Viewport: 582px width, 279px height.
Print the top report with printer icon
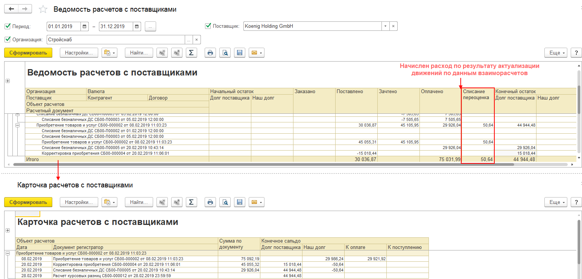pos(210,53)
